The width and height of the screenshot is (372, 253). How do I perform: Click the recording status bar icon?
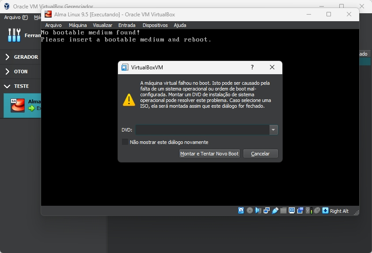point(300,211)
